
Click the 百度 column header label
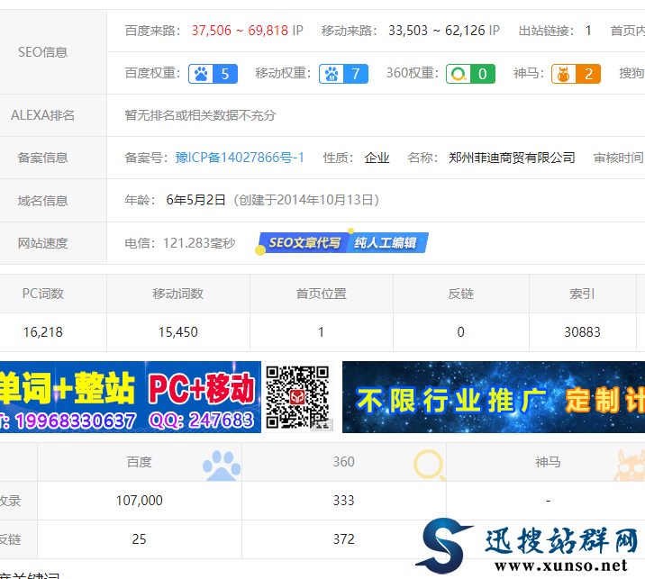pos(139,462)
